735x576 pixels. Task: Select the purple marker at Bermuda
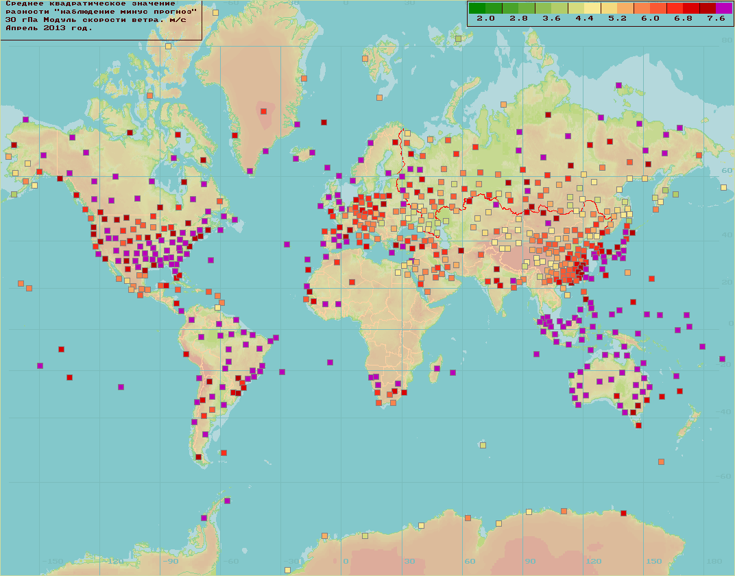tap(211, 260)
